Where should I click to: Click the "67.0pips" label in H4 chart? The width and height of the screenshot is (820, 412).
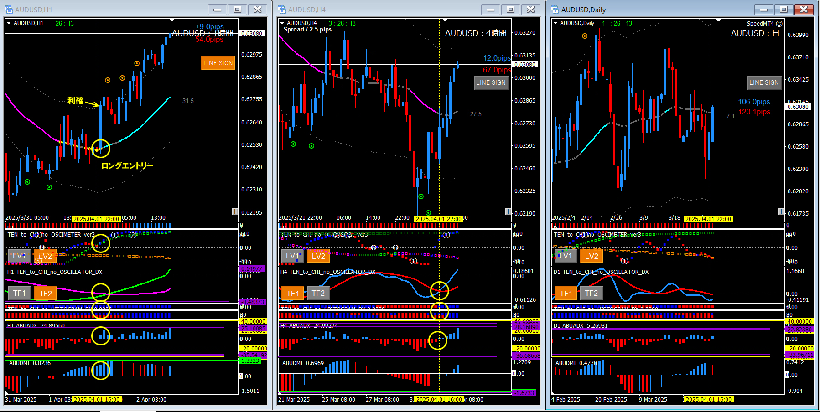[x=497, y=70]
